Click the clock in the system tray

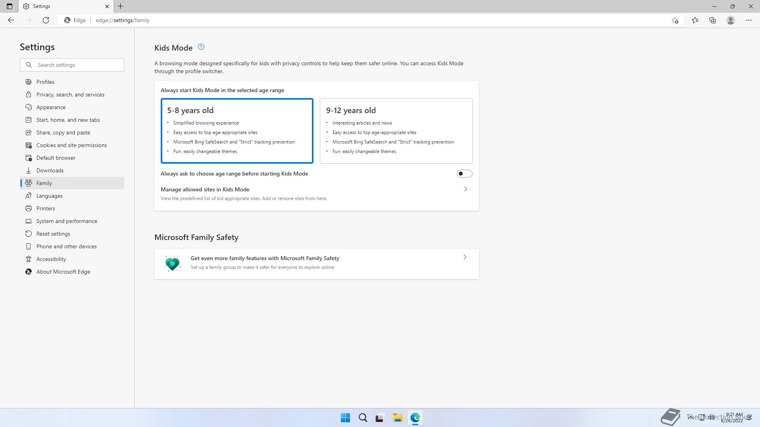[733, 418]
